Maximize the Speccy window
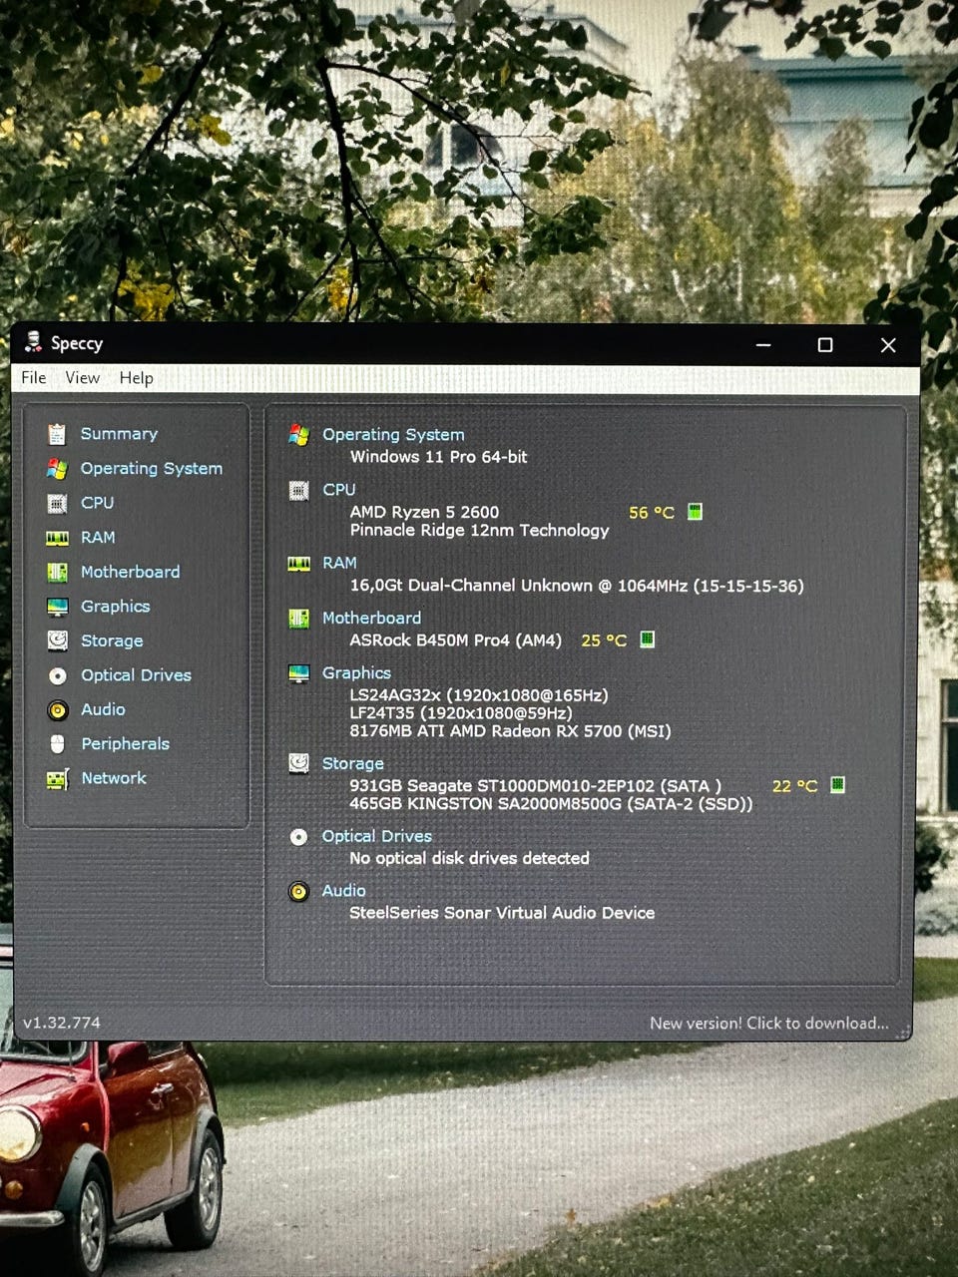Viewport: 958px width, 1277px height. tap(825, 345)
